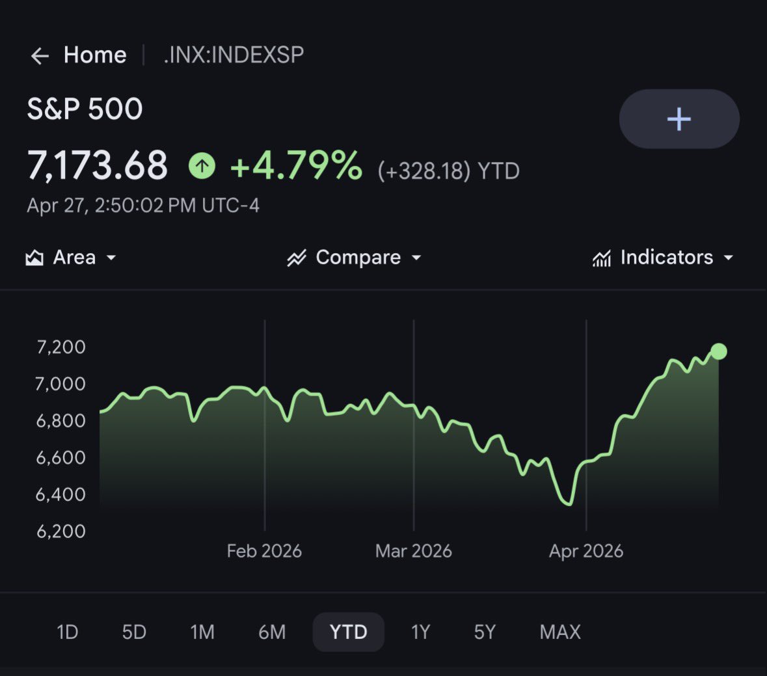Click the 7,200 y-axis label

click(x=61, y=347)
